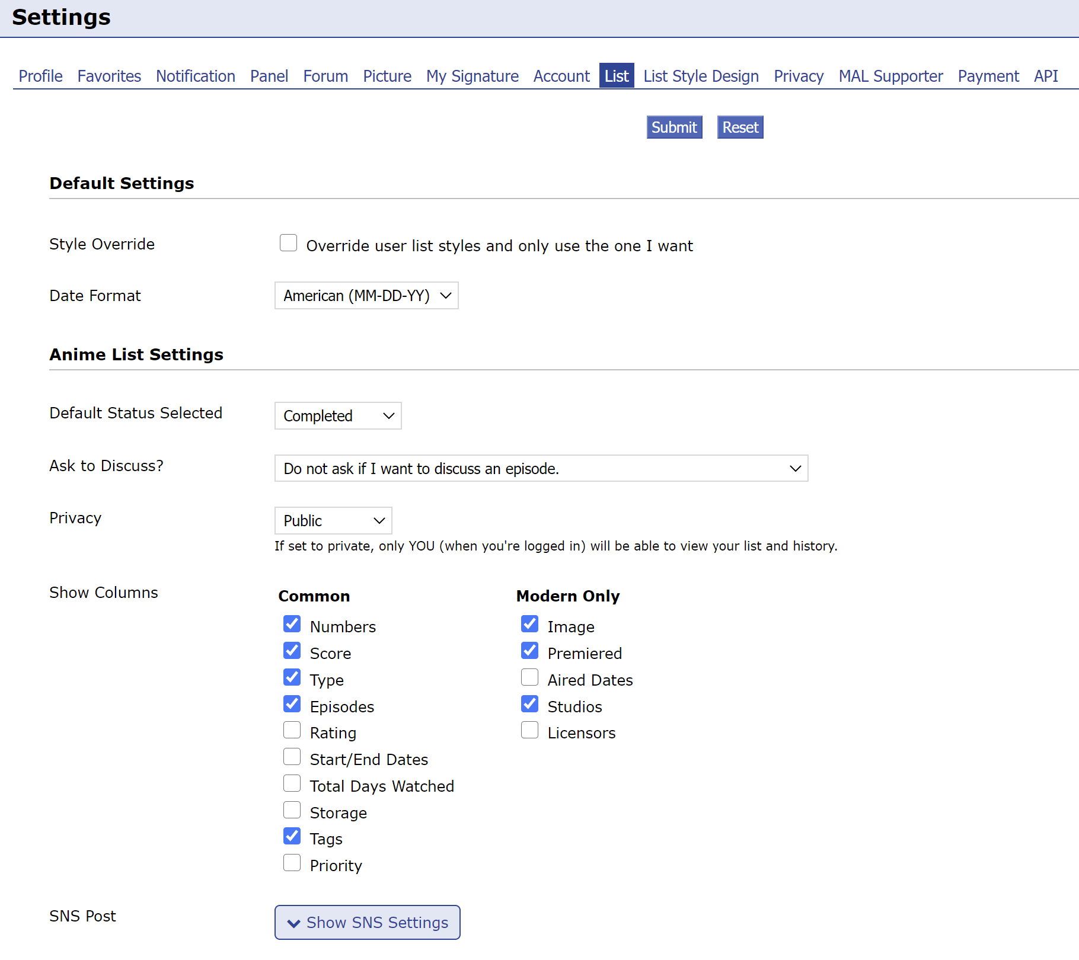
Task: Open the Default Status Selected dropdown
Action: coord(338,416)
